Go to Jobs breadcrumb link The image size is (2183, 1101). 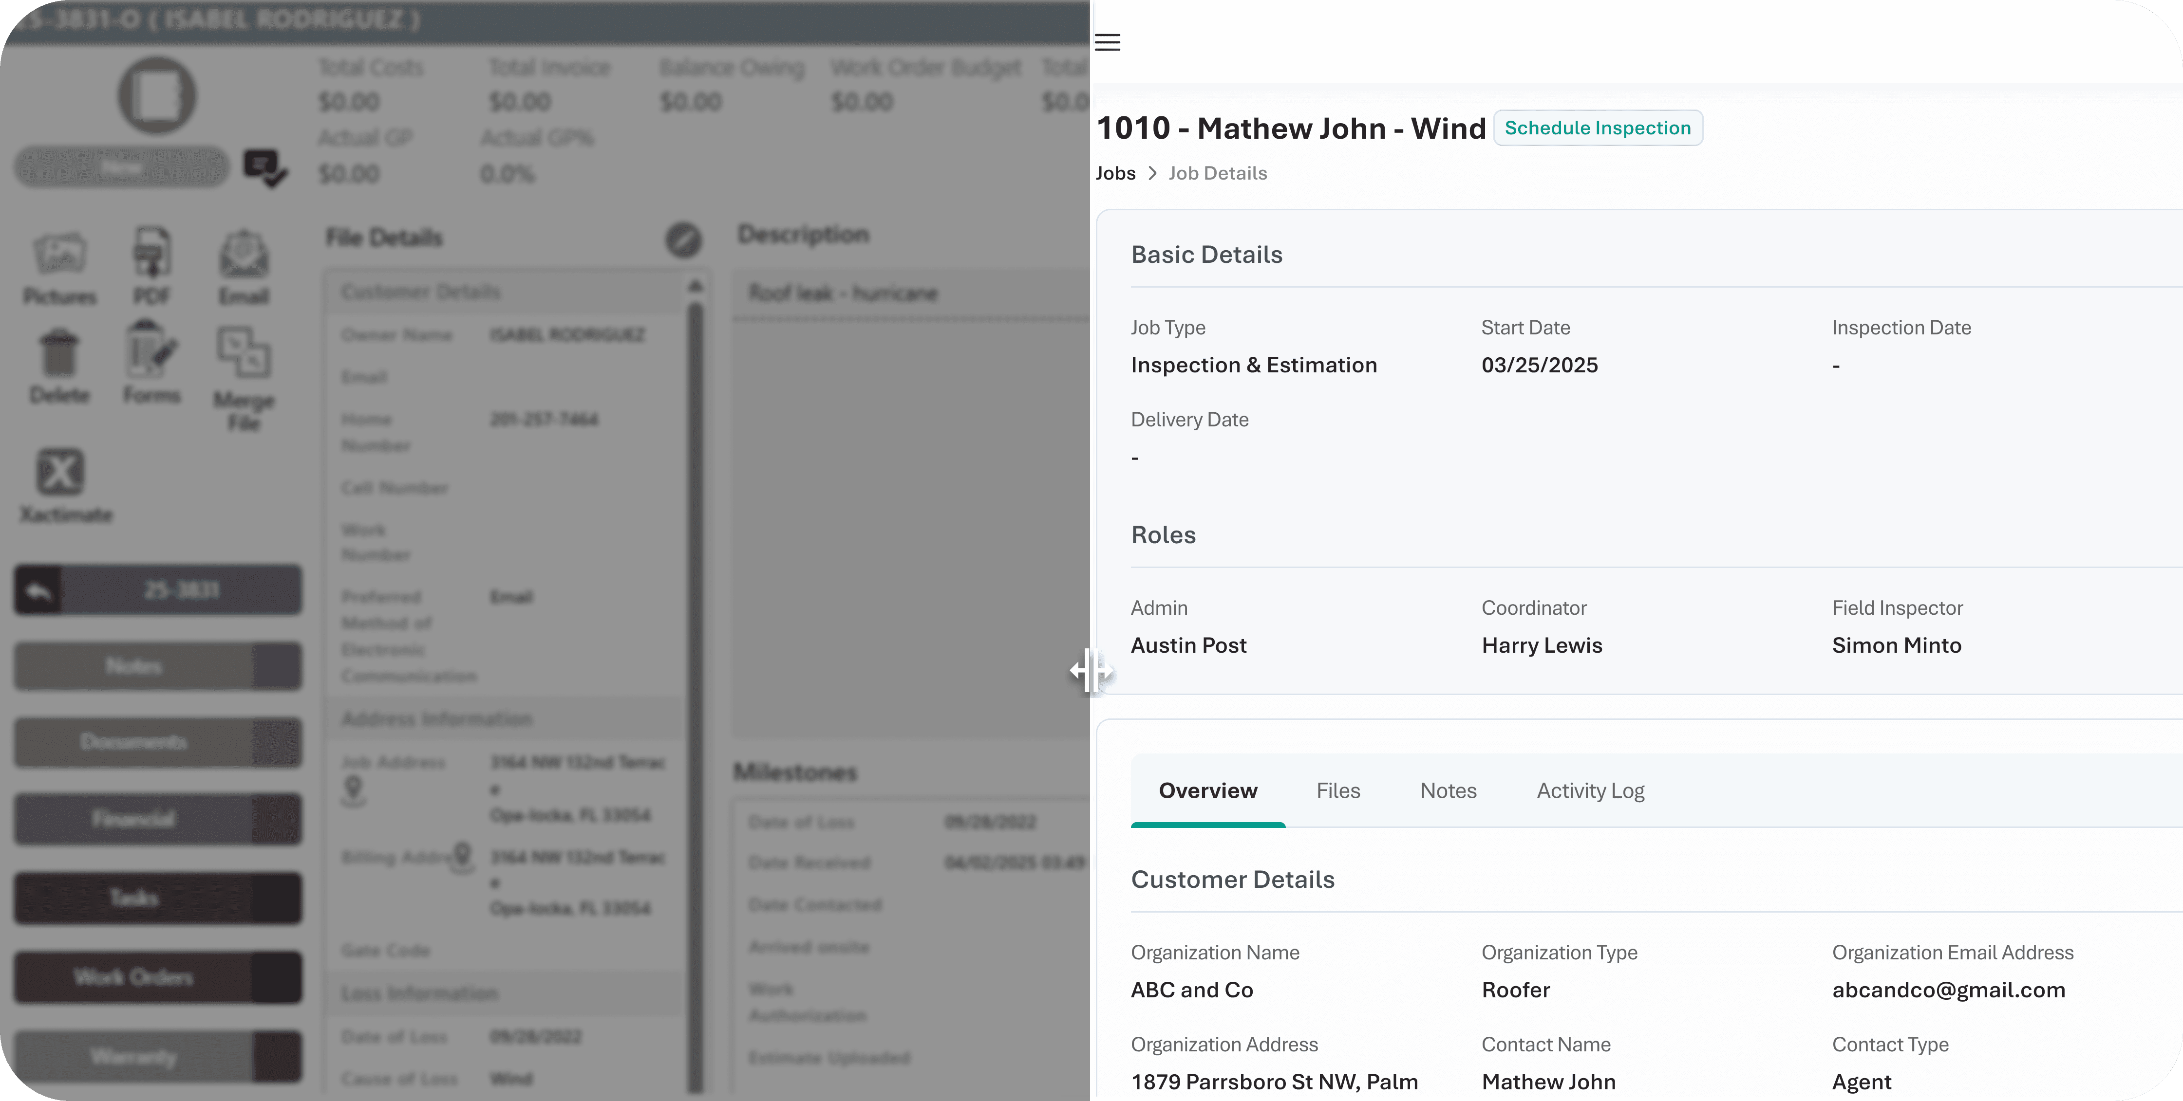(1115, 174)
